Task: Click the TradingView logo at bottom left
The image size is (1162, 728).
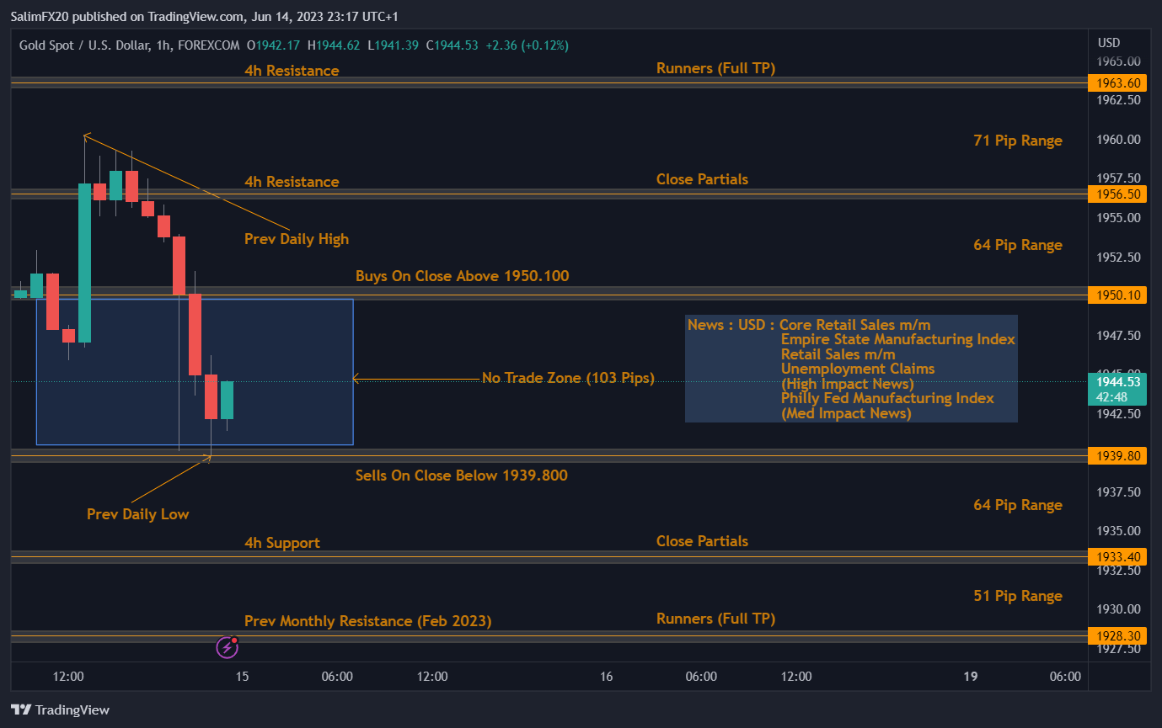Action: pos(60,709)
